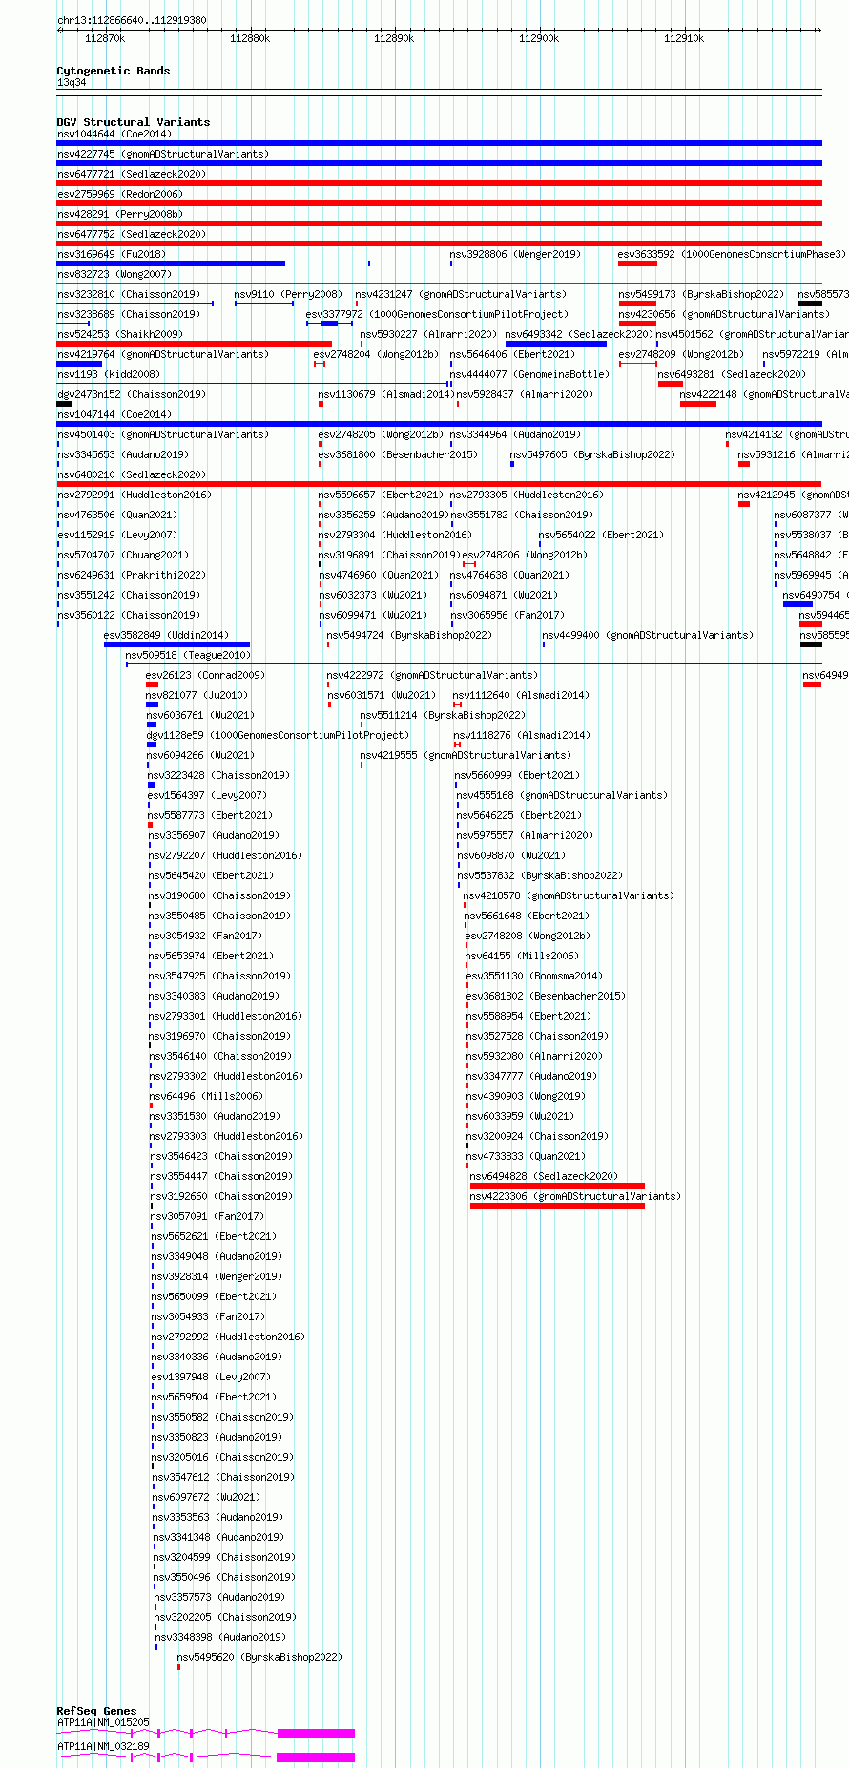
Task: Click the nsv509518 (Teague2010) label
Action: (x=187, y=655)
